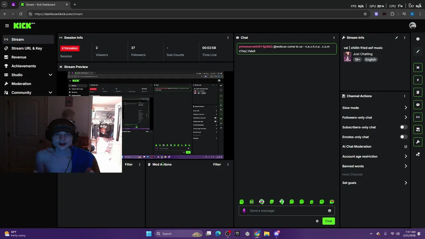425x239 pixels.
Task: Open Stream URL & Key page
Action: point(29,48)
